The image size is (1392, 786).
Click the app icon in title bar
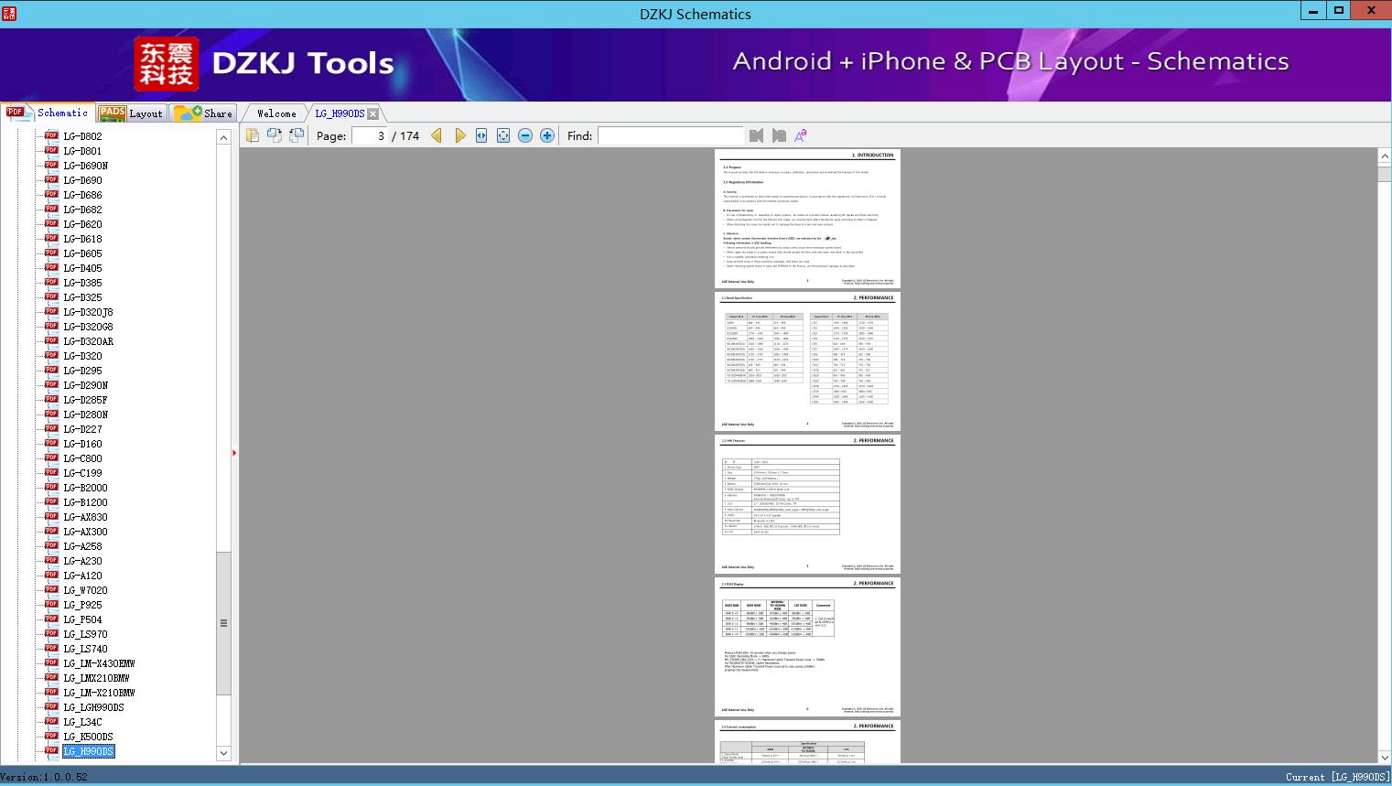pyautogui.click(x=9, y=14)
